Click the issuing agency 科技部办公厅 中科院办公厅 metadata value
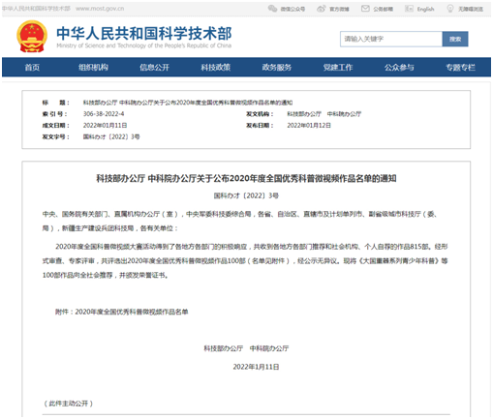The height and width of the screenshot is (419, 493). point(324,114)
